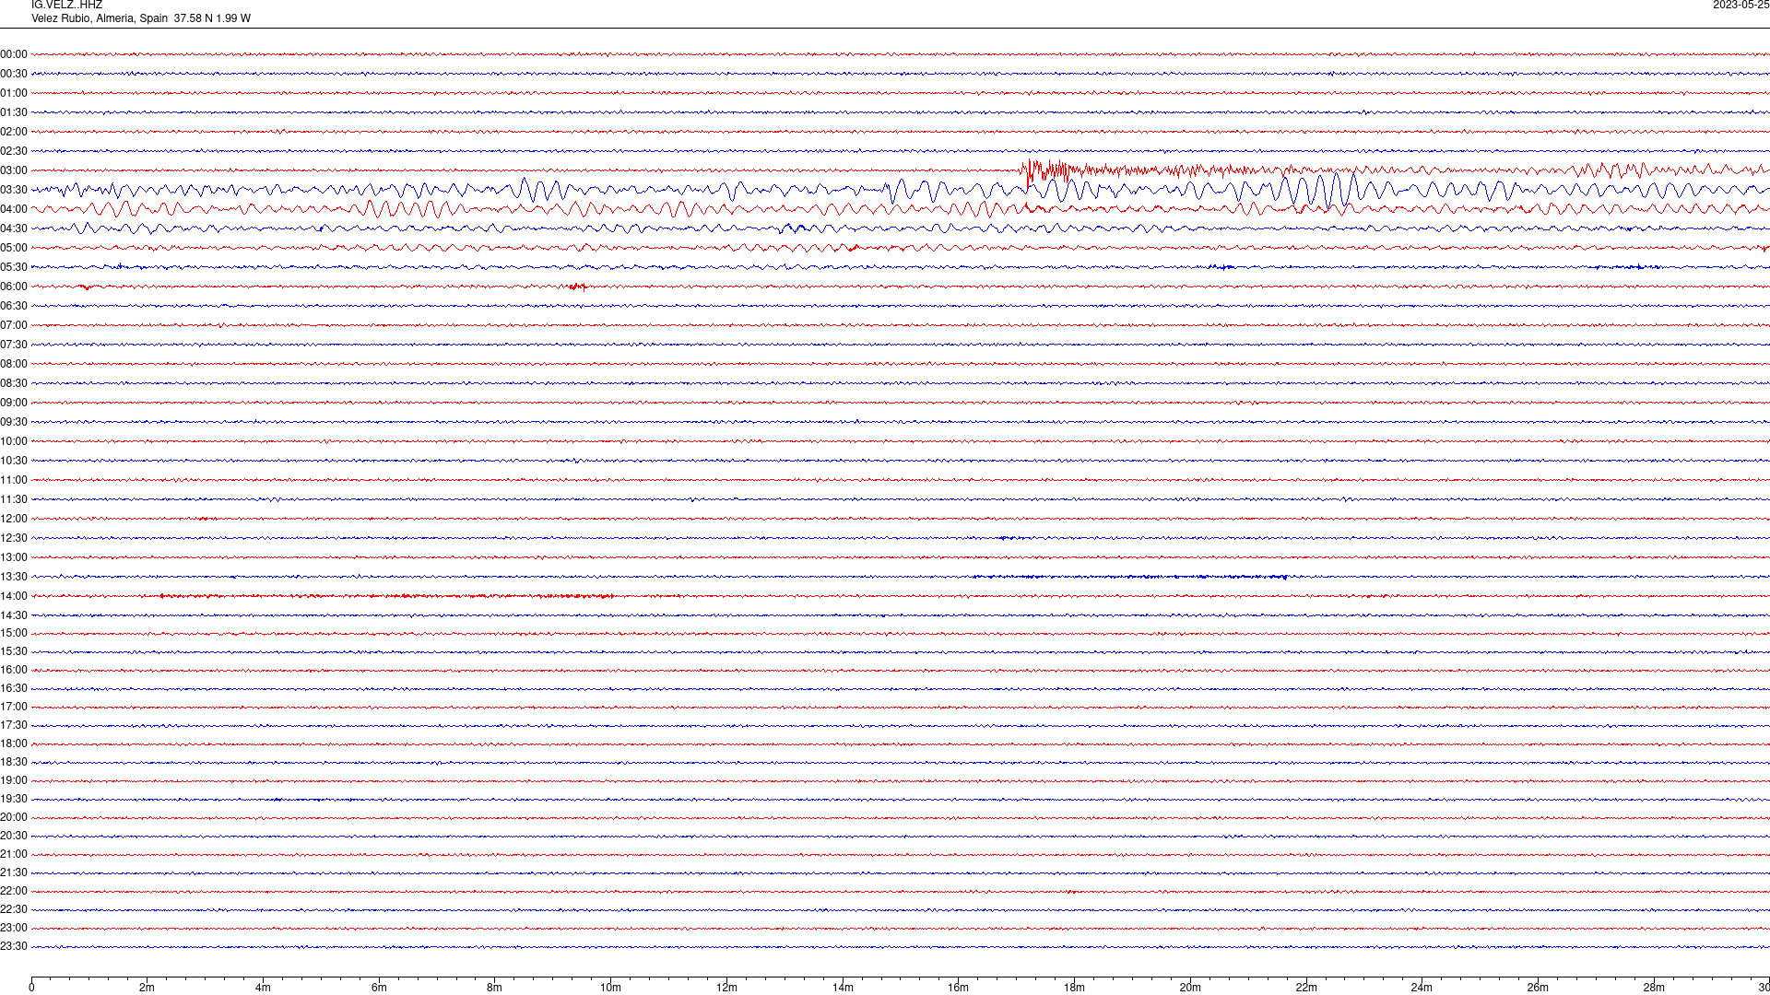Click the 28m tick on time axis
This screenshot has height=995, width=1770.
click(1654, 988)
